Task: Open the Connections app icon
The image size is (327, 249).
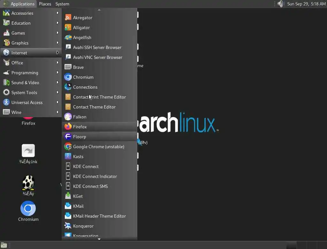Action: point(68,87)
